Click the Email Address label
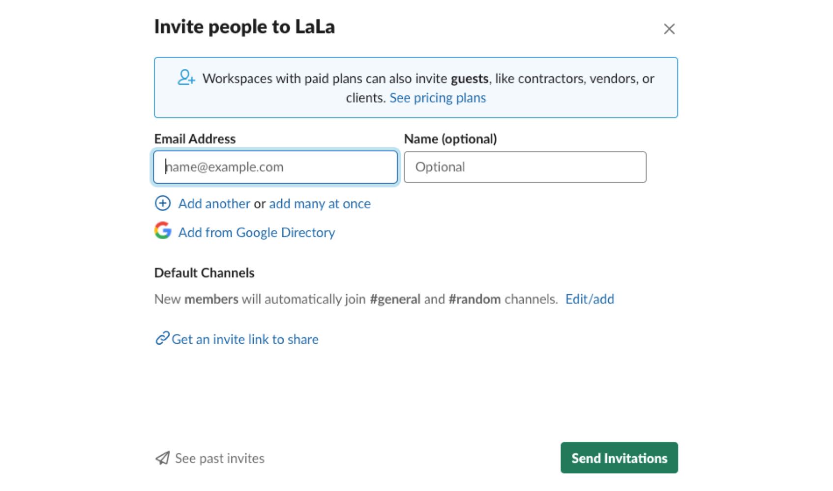The image size is (833, 491). coord(195,139)
